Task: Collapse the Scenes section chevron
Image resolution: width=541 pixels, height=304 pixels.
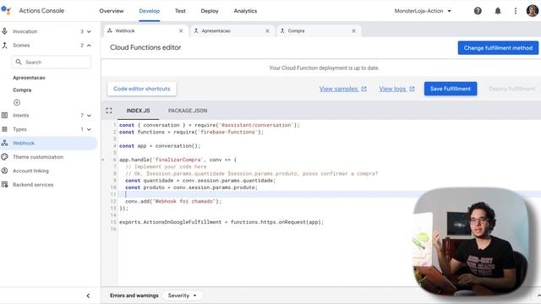Action: click(x=89, y=45)
